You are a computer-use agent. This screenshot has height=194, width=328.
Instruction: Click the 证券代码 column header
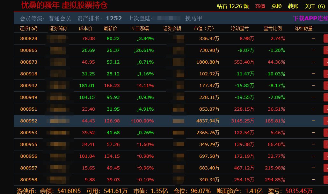point(29,28)
